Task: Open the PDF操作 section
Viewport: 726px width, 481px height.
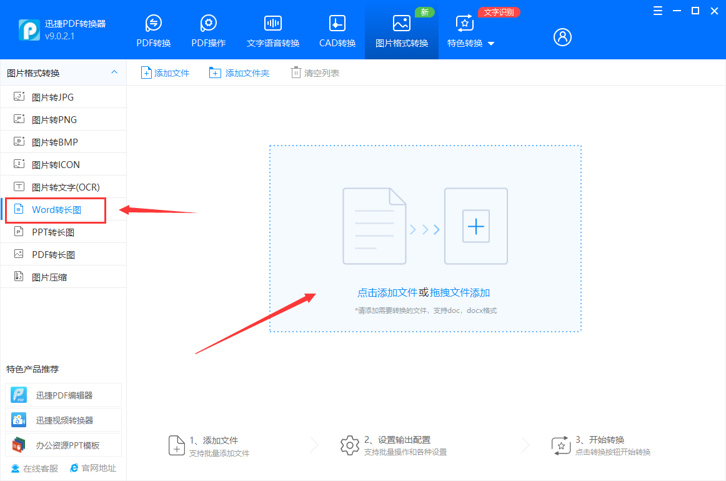Action: click(208, 29)
